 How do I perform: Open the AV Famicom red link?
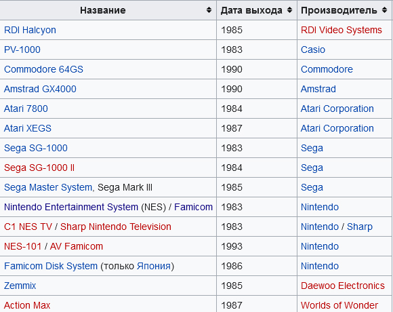[x=76, y=246]
